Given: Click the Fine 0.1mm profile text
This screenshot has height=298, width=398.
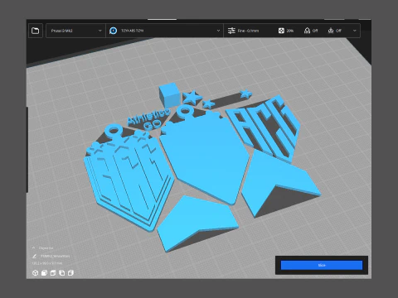Looking at the screenshot, I should point(248,31).
